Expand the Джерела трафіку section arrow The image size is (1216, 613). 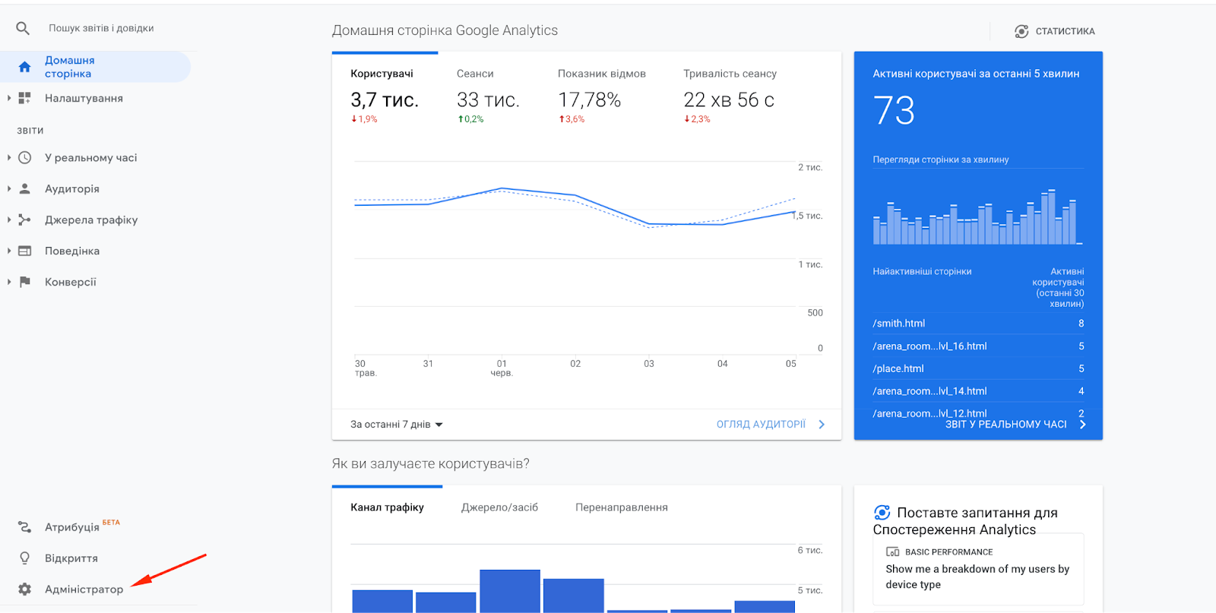(x=9, y=220)
